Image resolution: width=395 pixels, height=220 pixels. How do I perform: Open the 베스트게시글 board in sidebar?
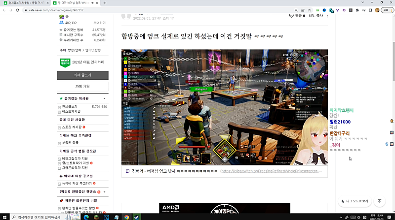(x=71, y=112)
